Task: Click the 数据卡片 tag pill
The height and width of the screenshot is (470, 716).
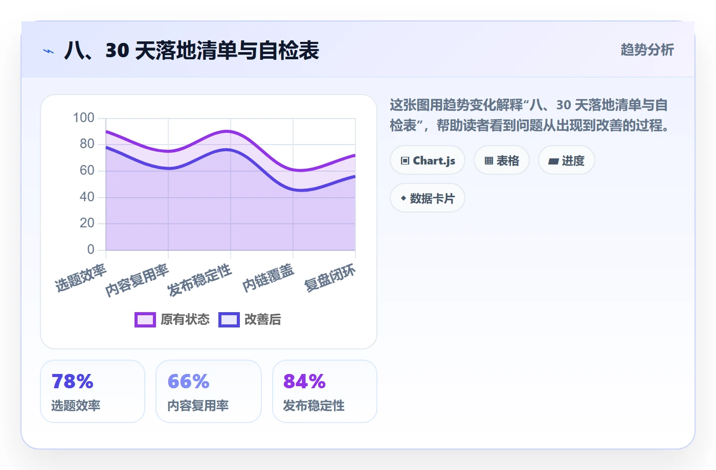Action: click(x=428, y=198)
